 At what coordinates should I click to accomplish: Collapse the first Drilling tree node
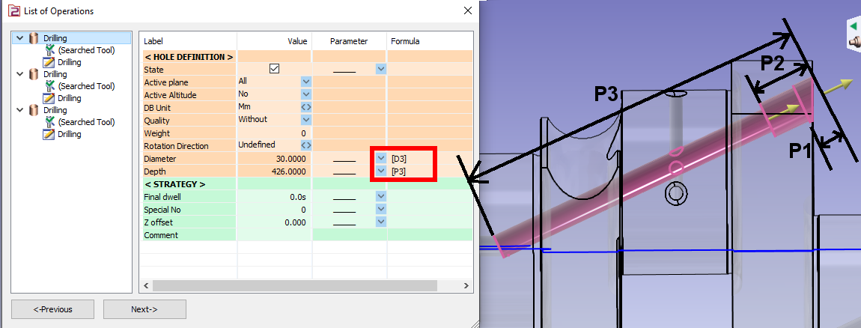(18, 38)
